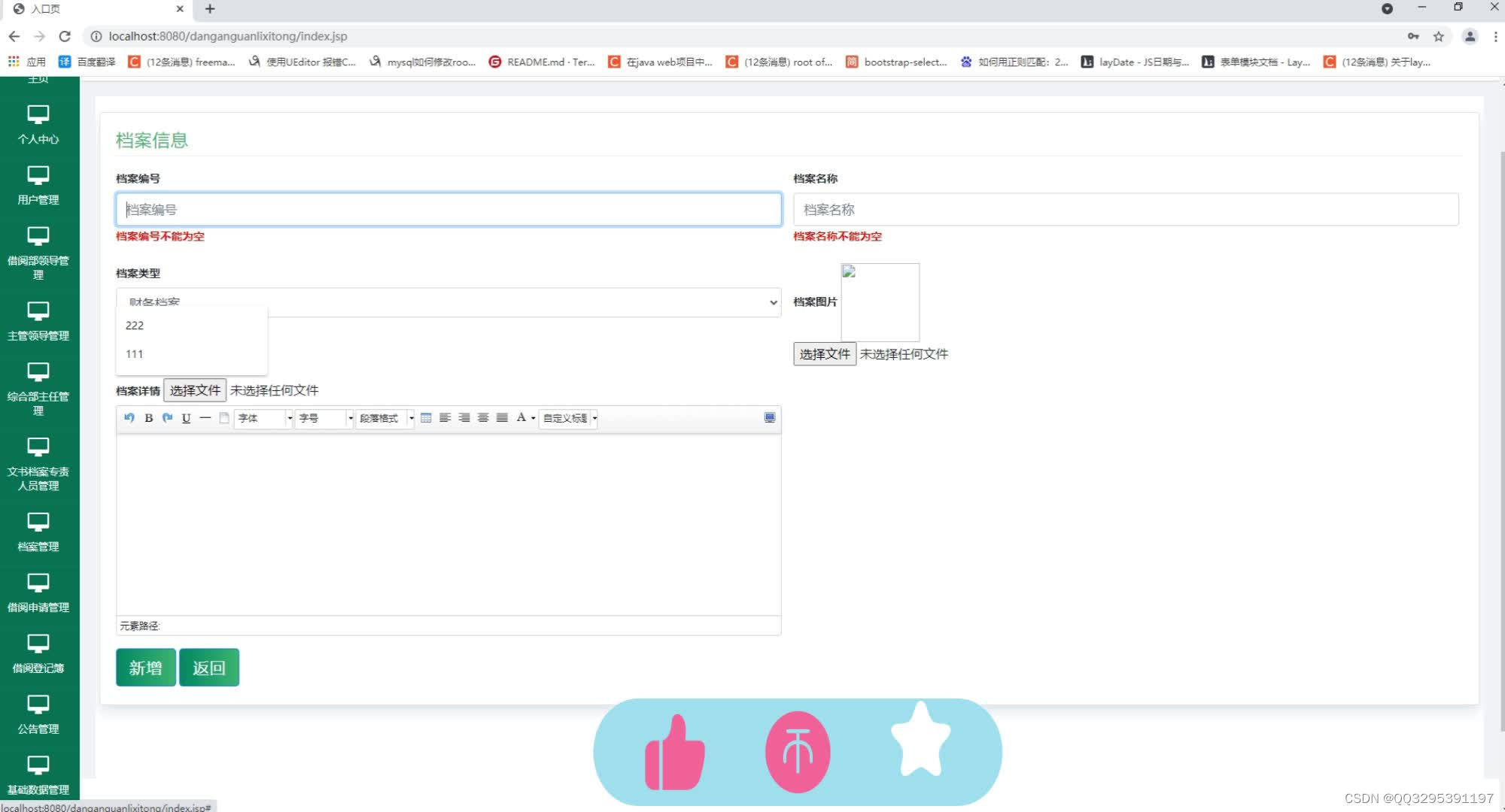1505x812 pixels.
Task: Open the bootstrap-select bookmark
Action: click(x=896, y=62)
